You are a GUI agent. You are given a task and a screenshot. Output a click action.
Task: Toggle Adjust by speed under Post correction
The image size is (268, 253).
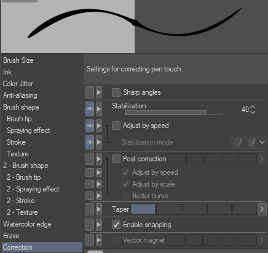coord(125,172)
